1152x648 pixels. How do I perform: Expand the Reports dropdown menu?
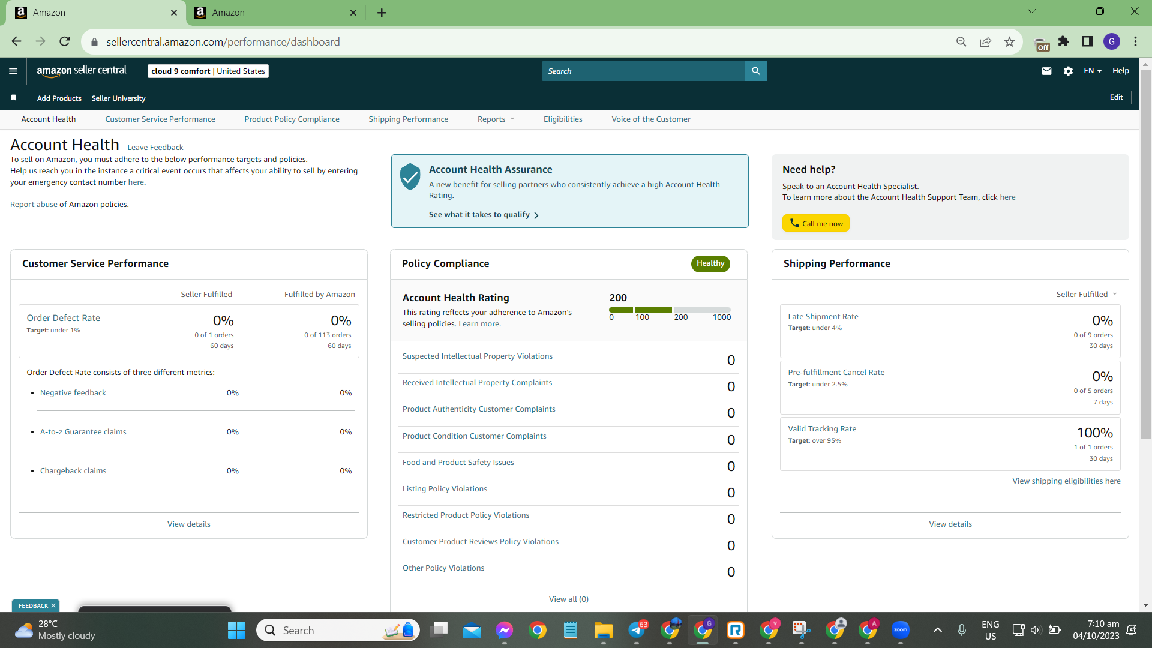496,119
